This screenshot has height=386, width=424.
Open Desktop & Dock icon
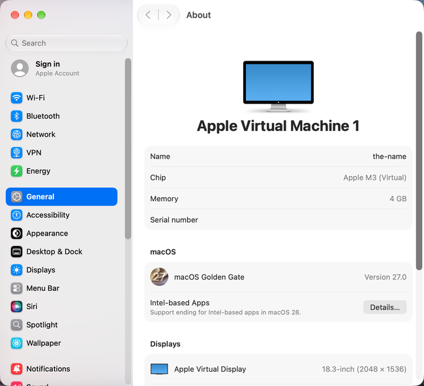[x=16, y=251]
